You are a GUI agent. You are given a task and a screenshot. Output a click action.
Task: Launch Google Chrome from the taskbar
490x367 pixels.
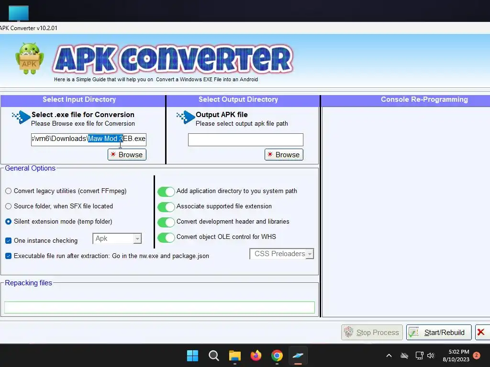277,356
